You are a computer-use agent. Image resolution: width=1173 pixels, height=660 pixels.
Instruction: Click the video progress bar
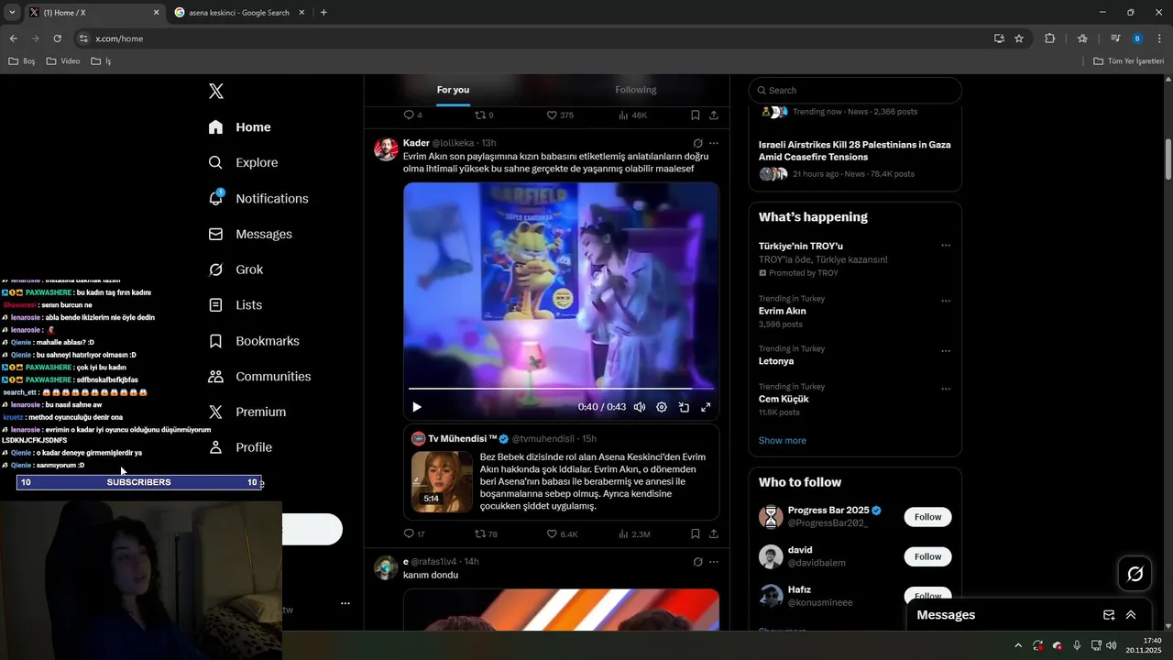tap(561, 389)
